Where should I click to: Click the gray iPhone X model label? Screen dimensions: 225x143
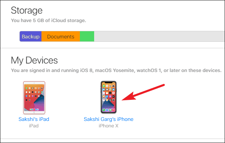click(x=108, y=126)
